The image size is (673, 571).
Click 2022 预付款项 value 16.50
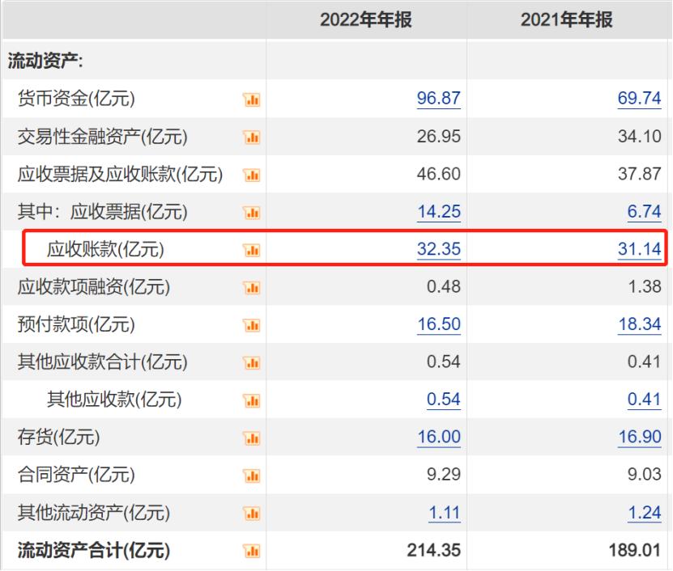(x=438, y=325)
